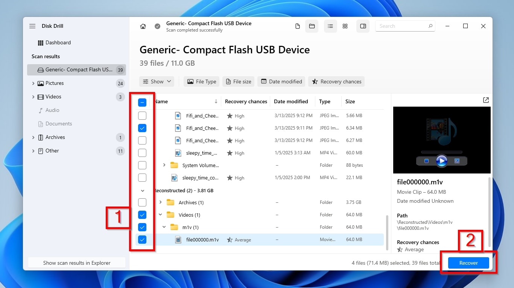
Task: Expand the Videos category in sidebar
Action: [33, 97]
